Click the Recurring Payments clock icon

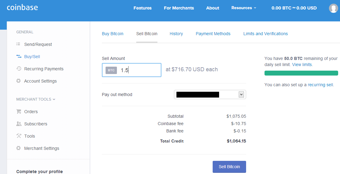tap(19, 69)
